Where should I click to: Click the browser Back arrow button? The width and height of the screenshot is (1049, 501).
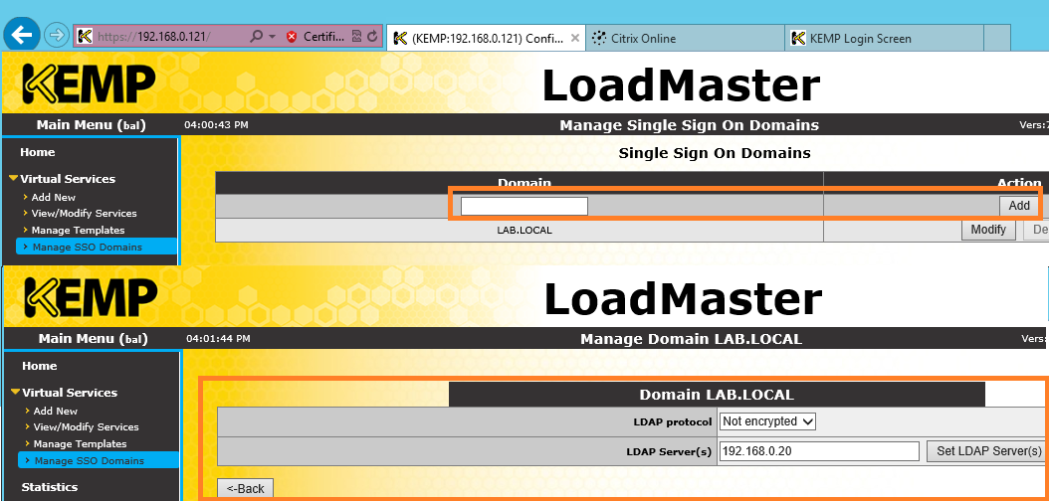pos(22,35)
